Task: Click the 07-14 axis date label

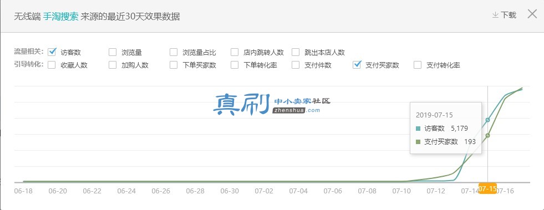Action: click(469, 191)
